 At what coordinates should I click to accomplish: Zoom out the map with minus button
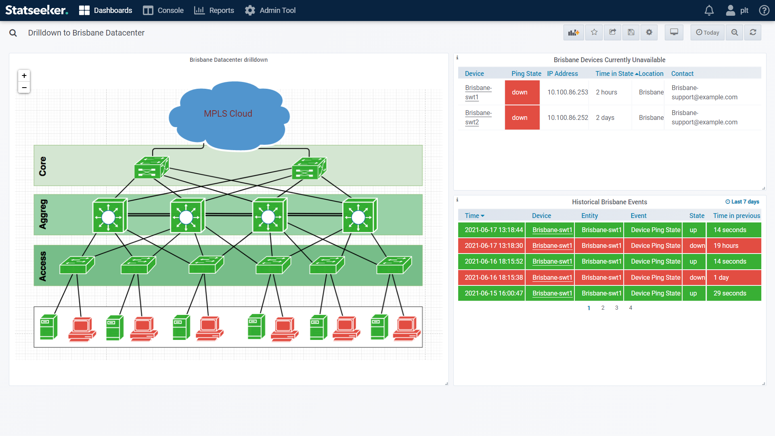pyautogui.click(x=24, y=88)
